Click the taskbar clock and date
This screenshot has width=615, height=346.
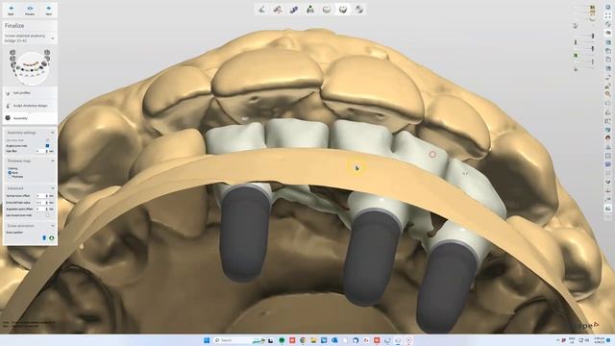(x=599, y=340)
